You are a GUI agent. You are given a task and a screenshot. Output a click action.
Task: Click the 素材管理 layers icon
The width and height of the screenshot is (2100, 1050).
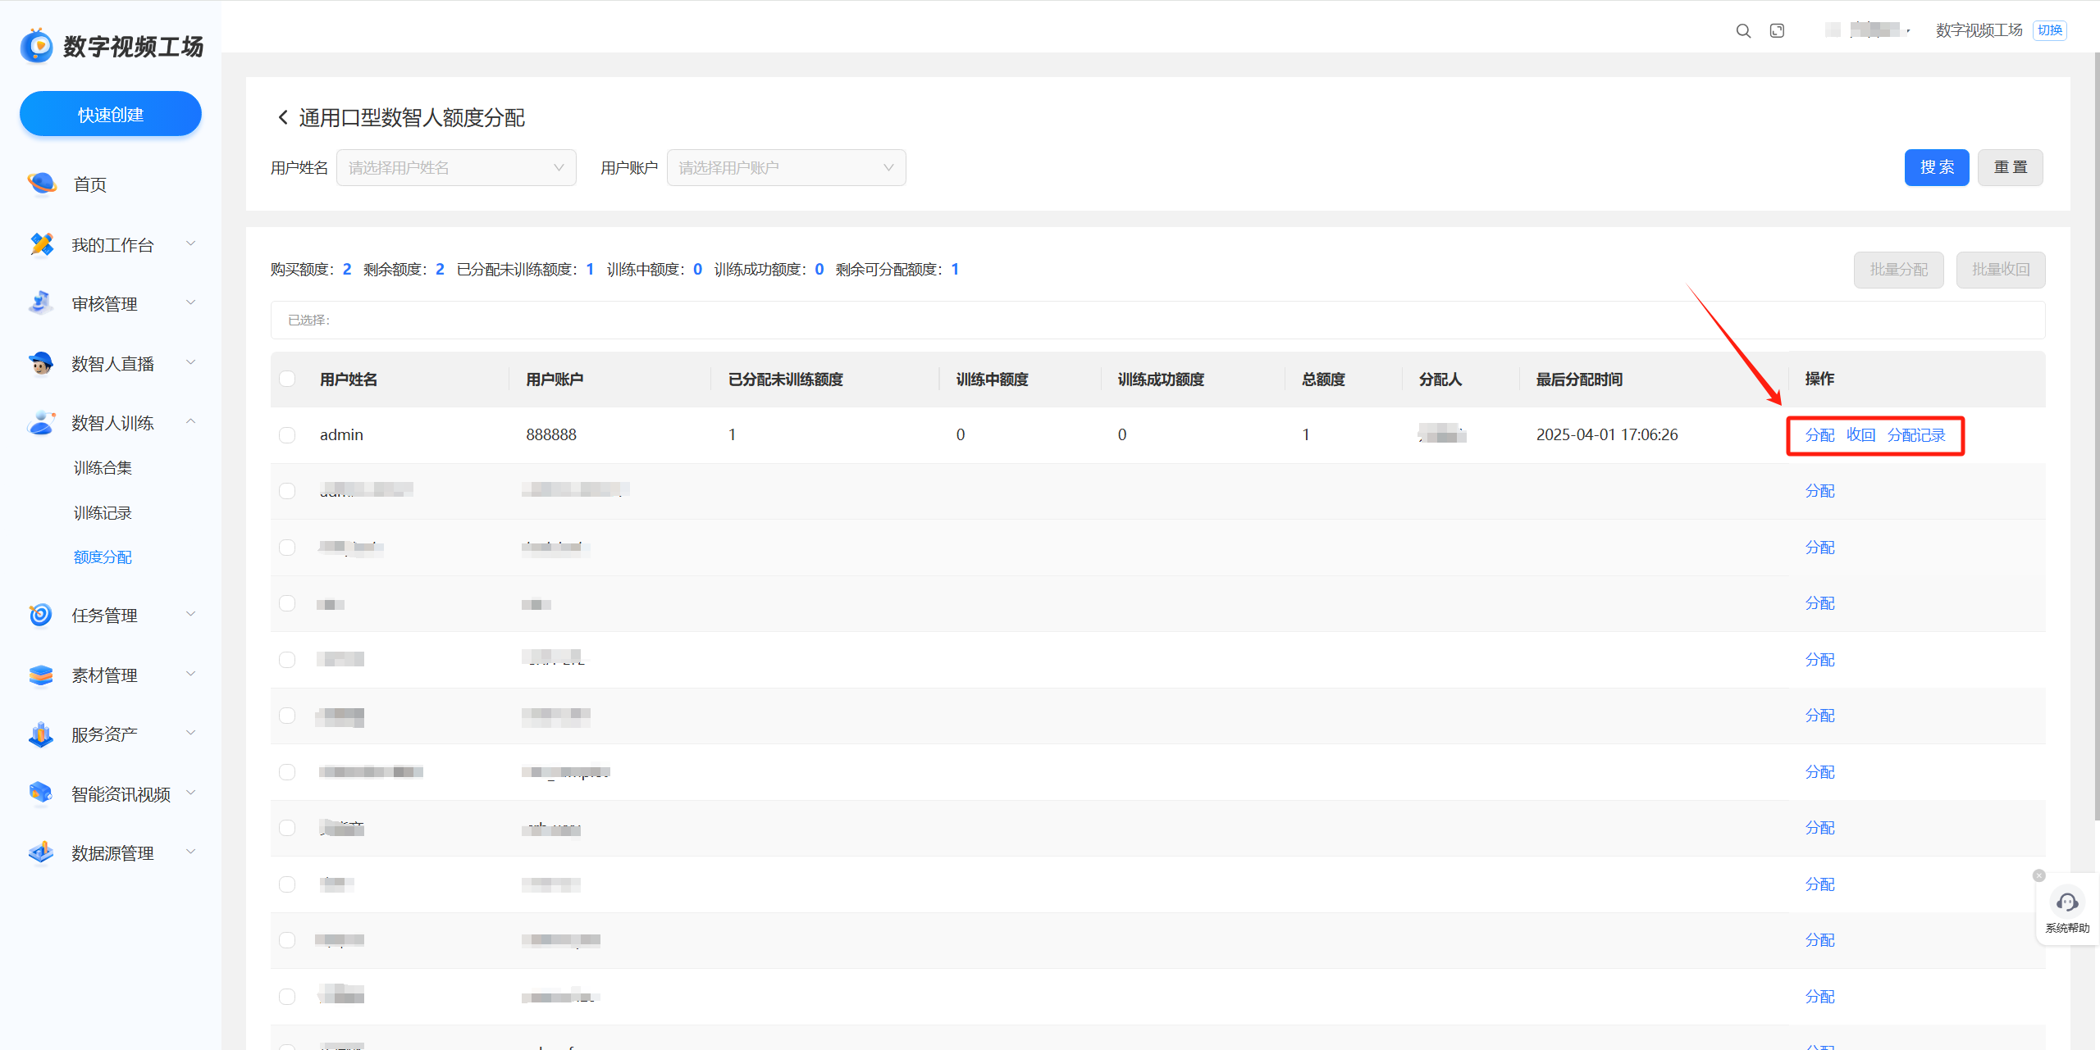point(41,675)
